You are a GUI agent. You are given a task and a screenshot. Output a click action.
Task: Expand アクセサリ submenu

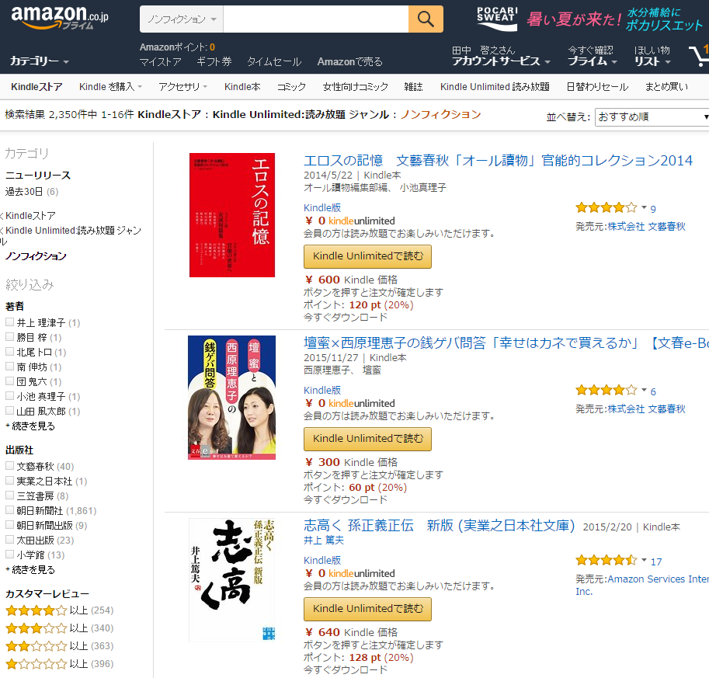click(182, 86)
